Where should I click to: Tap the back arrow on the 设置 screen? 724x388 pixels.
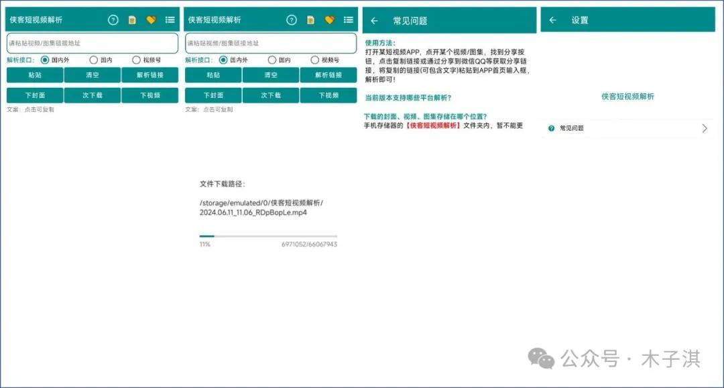click(x=553, y=20)
